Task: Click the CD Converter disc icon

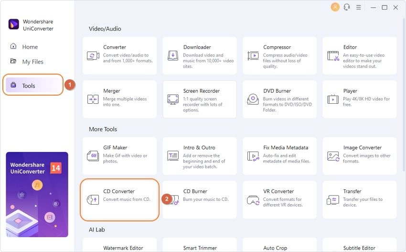Action: pos(93,199)
